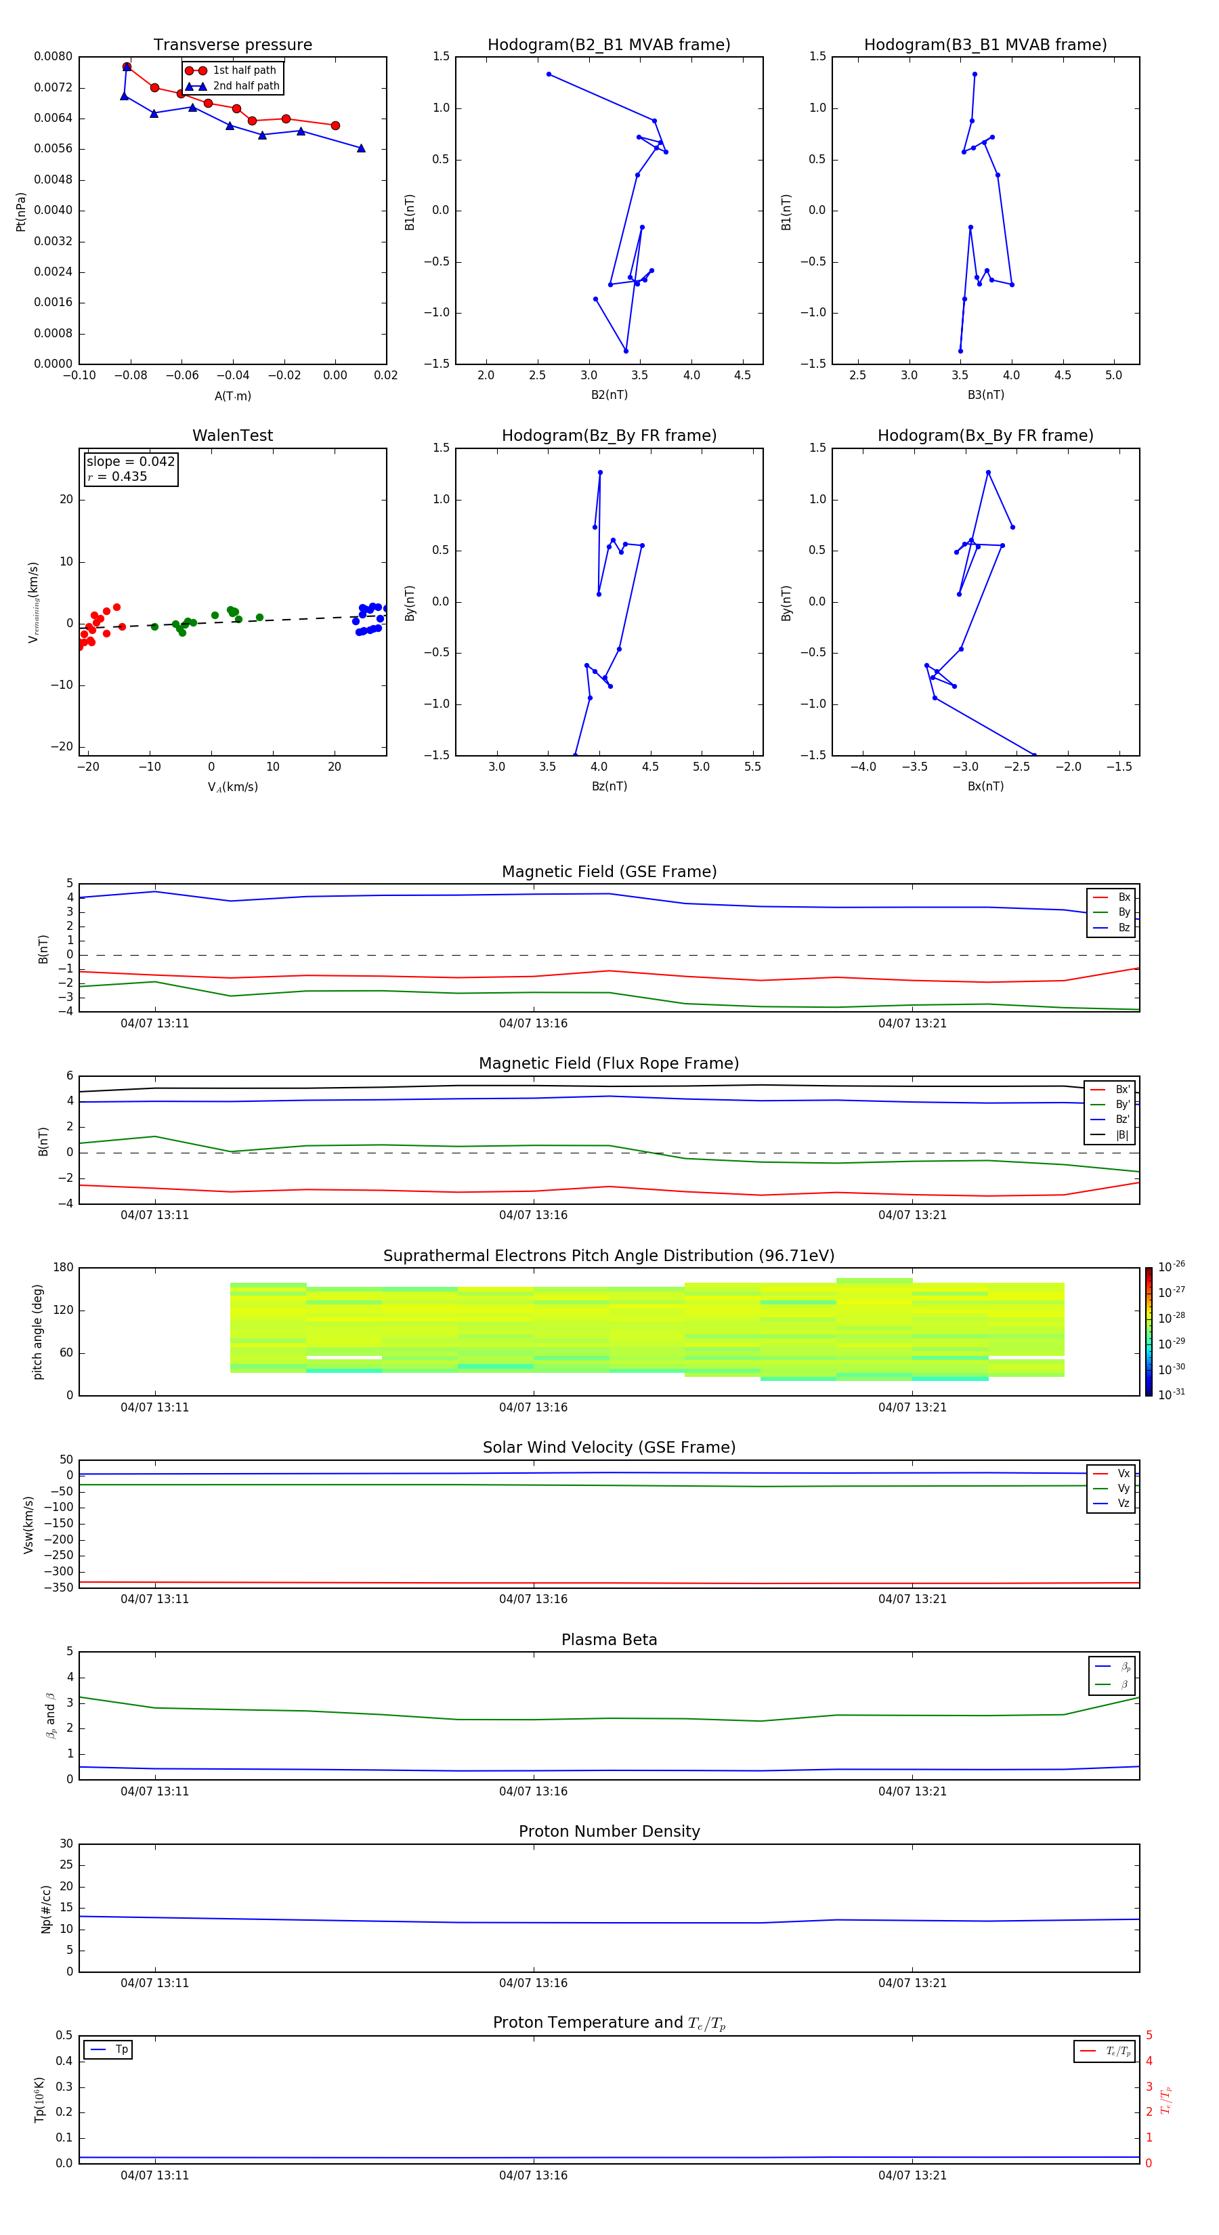The image size is (1219, 2235).
Task: Select the |B| legend entry in Flux Rope panel
Action: [x=1110, y=1135]
